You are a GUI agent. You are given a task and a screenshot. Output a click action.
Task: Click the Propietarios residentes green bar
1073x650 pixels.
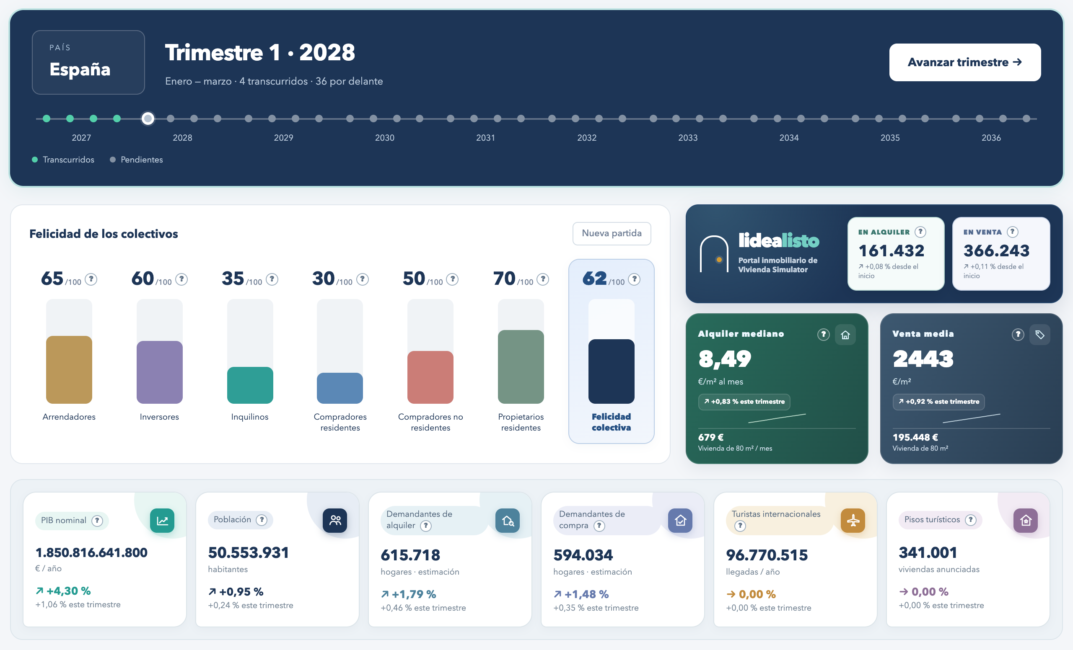pyautogui.click(x=521, y=367)
